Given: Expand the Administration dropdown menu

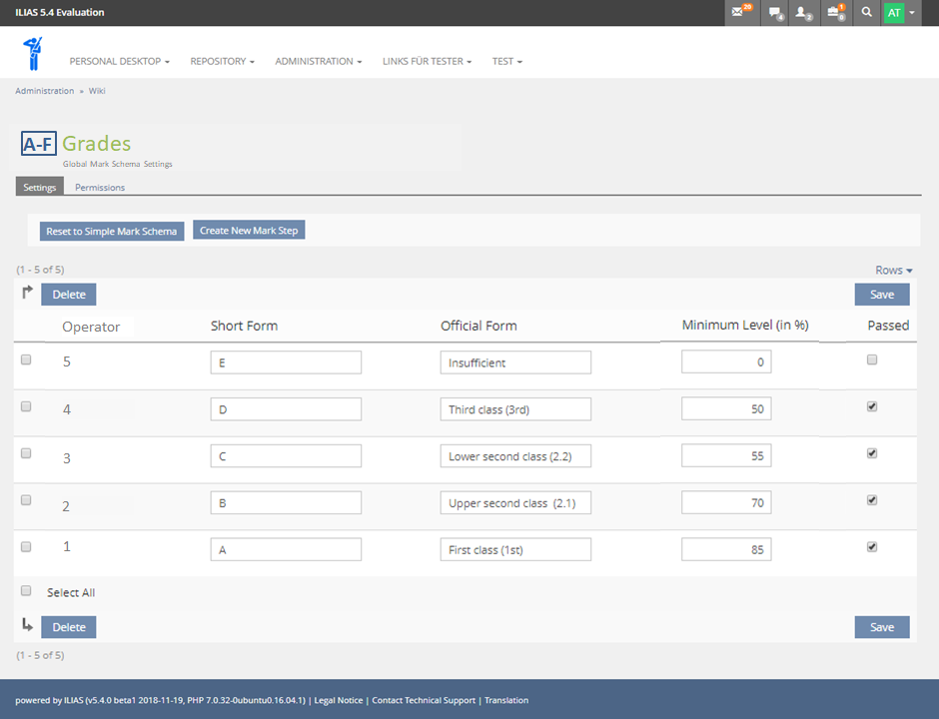Looking at the screenshot, I should [x=318, y=61].
